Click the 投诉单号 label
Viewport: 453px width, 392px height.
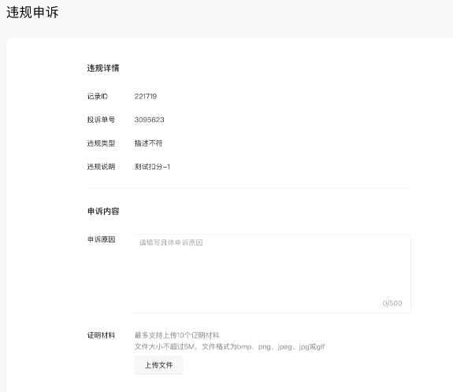(101, 120)
